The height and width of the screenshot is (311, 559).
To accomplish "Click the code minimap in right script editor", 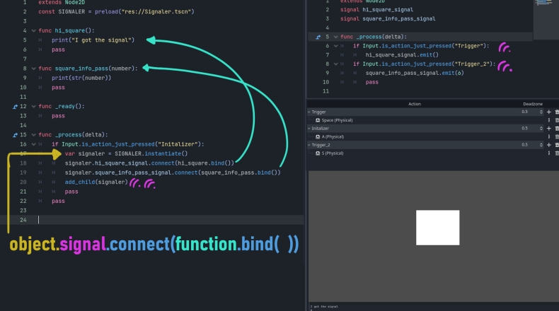I will [543, 14].
